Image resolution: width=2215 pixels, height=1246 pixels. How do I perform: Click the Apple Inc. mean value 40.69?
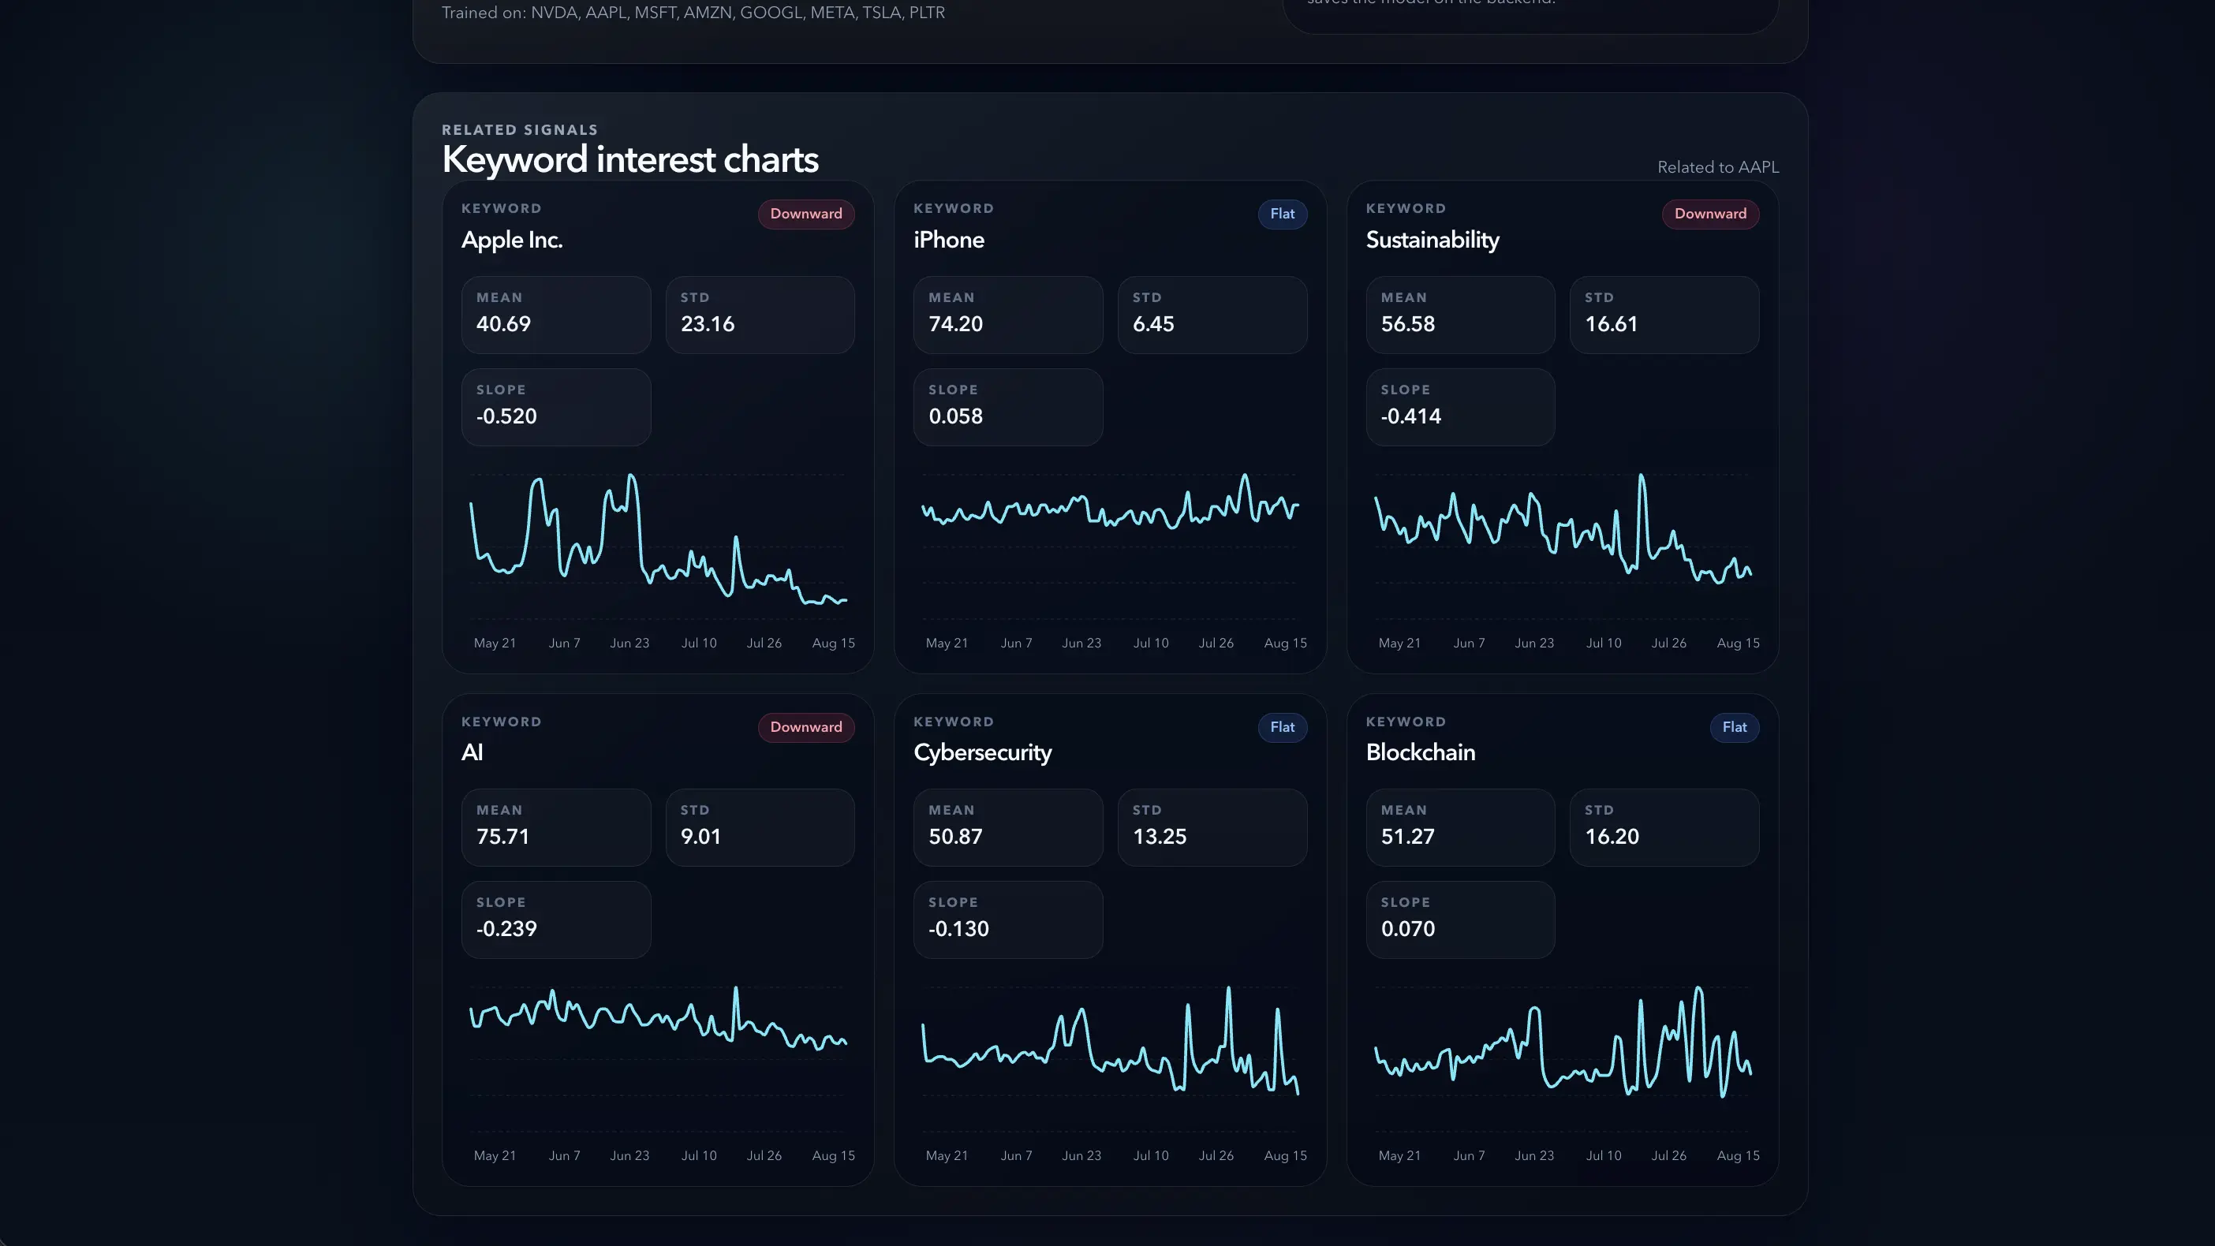coord(503,324)
